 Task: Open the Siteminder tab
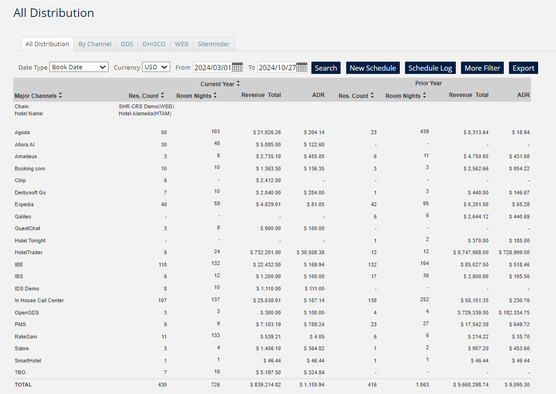[x=214, y=44]
